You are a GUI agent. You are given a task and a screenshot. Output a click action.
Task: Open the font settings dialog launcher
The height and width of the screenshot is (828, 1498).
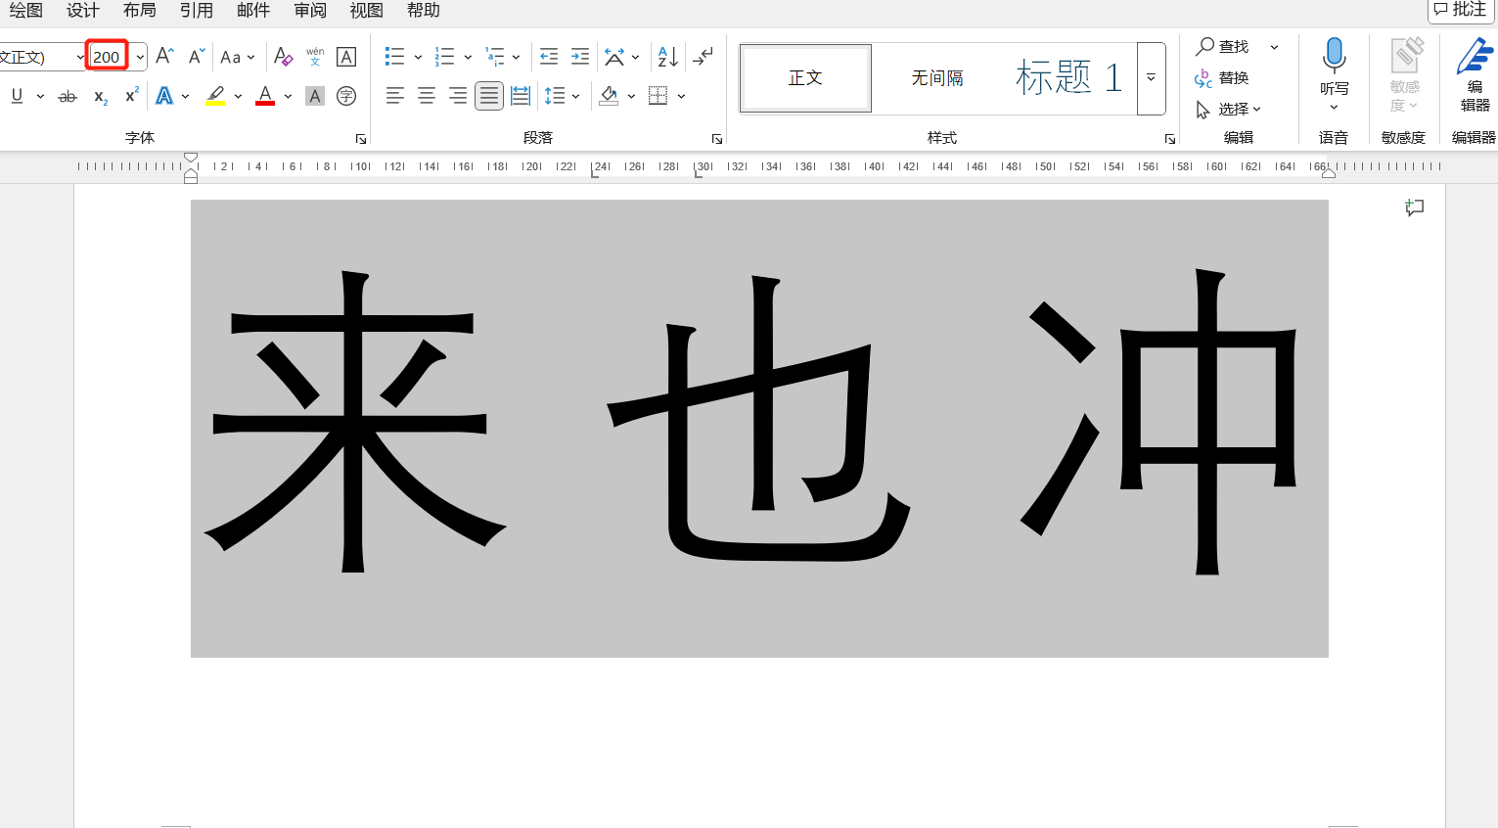(x=360, y=139)
